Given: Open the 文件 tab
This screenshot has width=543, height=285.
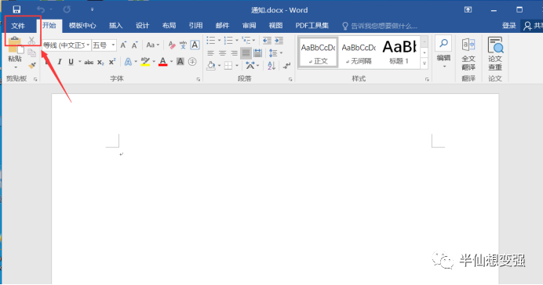Looking at the screenshot, I should coord(18,26).
